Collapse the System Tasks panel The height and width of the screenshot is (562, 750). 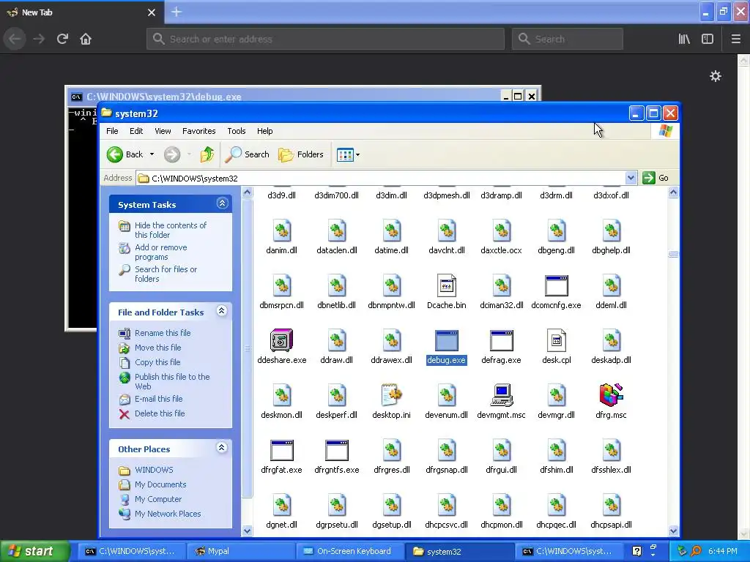click(x=222, y=203)
